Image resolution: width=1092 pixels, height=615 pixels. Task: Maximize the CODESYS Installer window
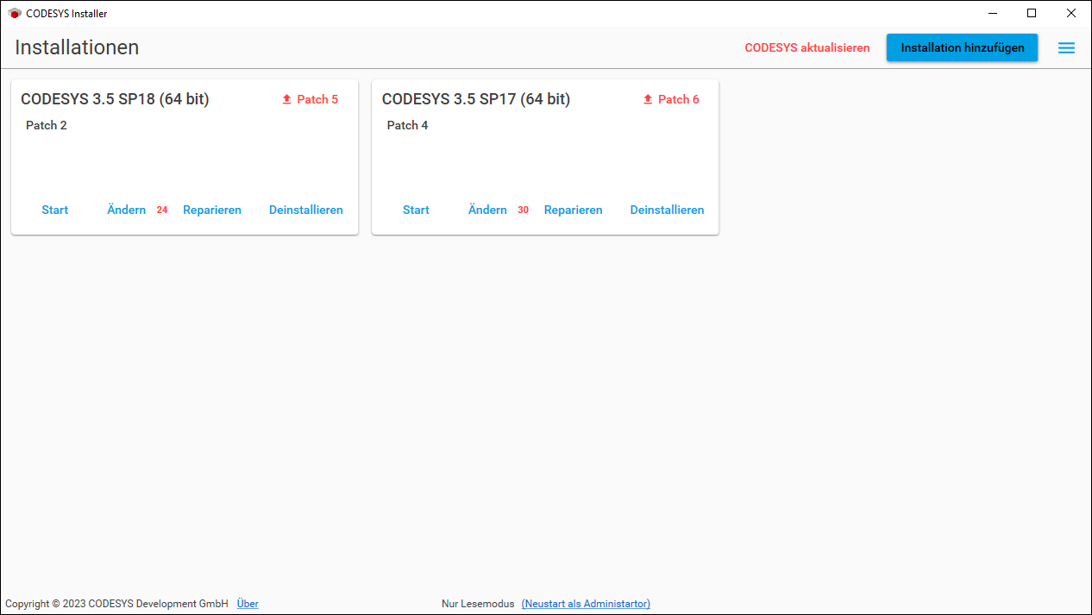[1032, 13]
